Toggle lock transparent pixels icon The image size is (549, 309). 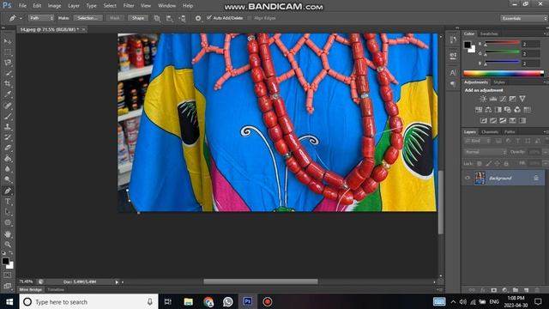coord(480,163)
